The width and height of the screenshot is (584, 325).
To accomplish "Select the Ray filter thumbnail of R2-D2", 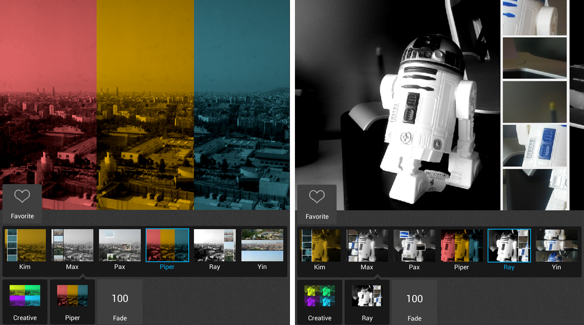I will coord(509,245).
